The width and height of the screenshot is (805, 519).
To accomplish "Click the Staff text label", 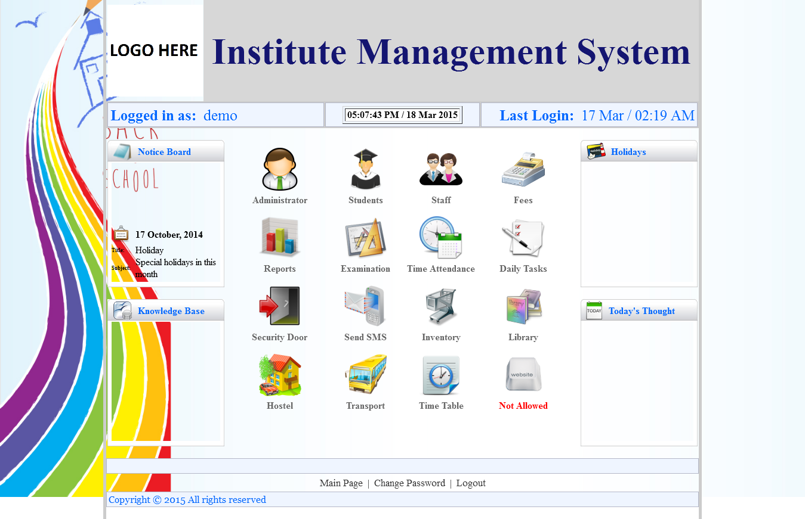I will coord(441,200).
